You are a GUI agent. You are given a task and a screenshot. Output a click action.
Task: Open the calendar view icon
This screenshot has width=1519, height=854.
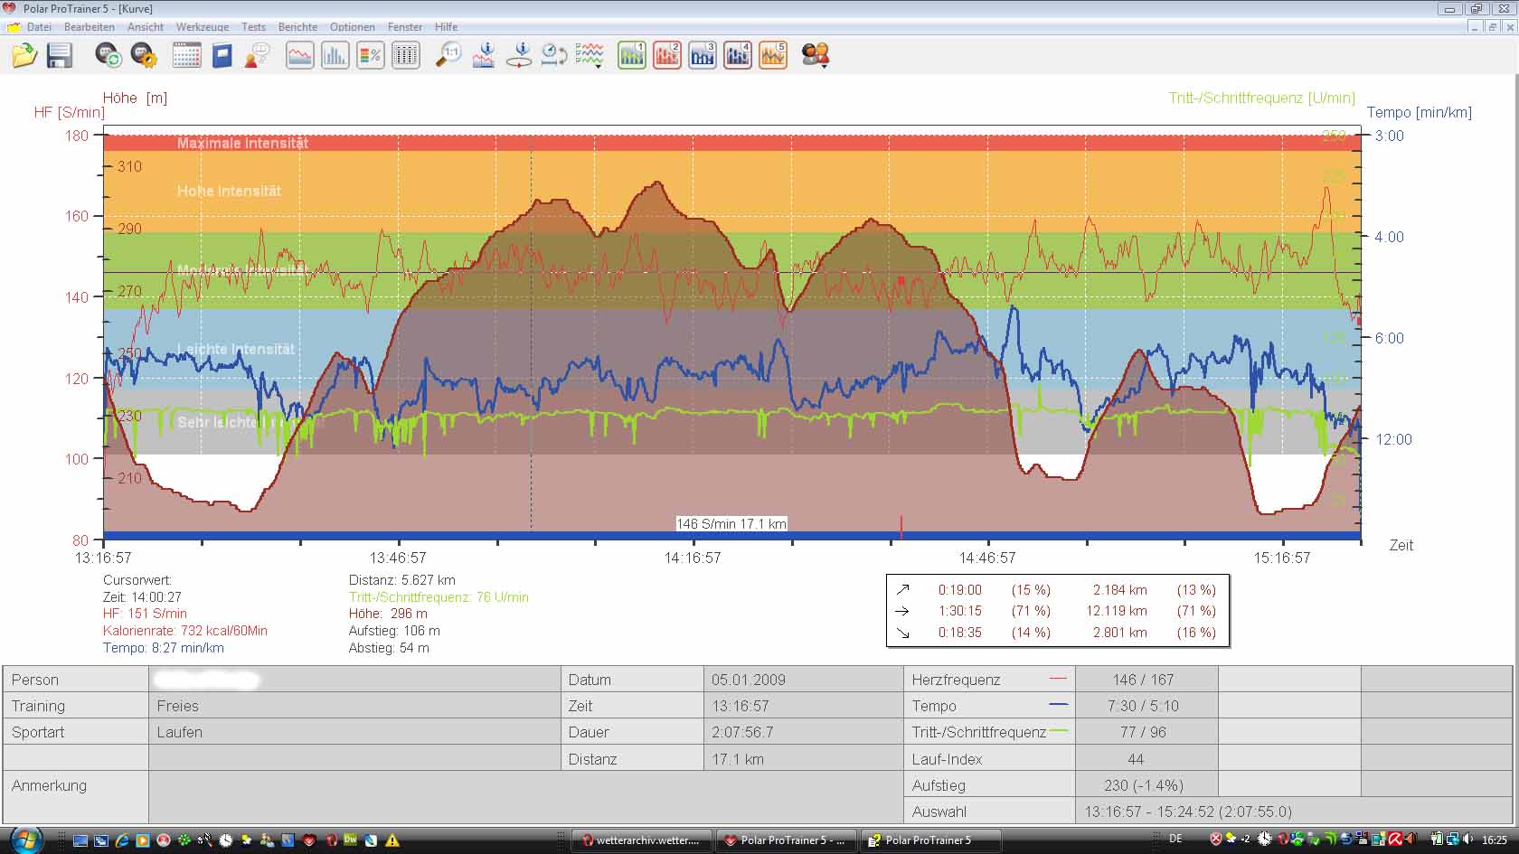coord(186,55)
